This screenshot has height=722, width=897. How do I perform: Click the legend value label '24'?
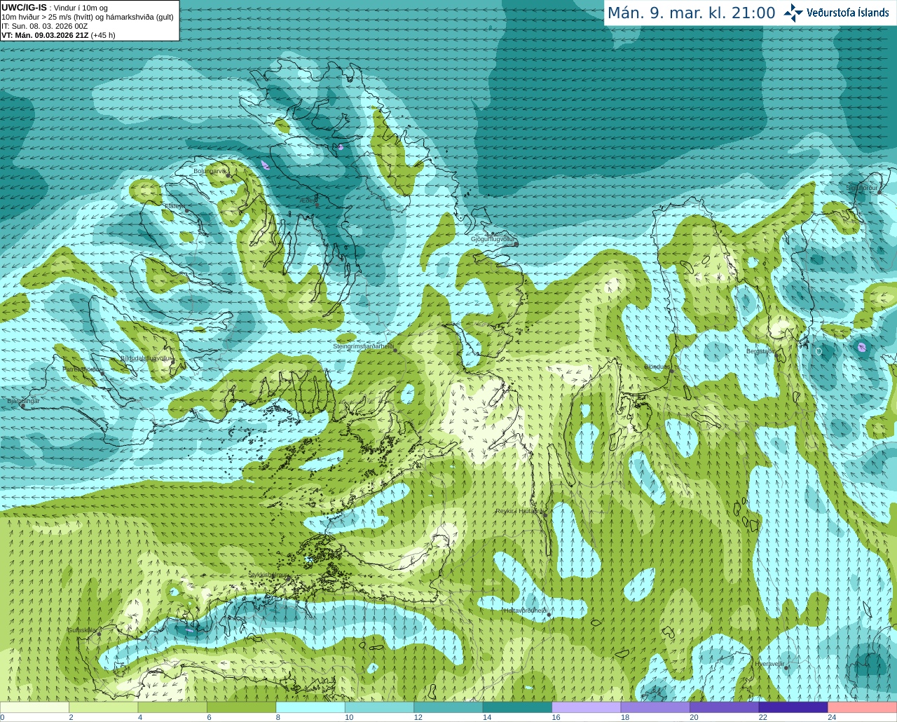(x=832, y=717)
